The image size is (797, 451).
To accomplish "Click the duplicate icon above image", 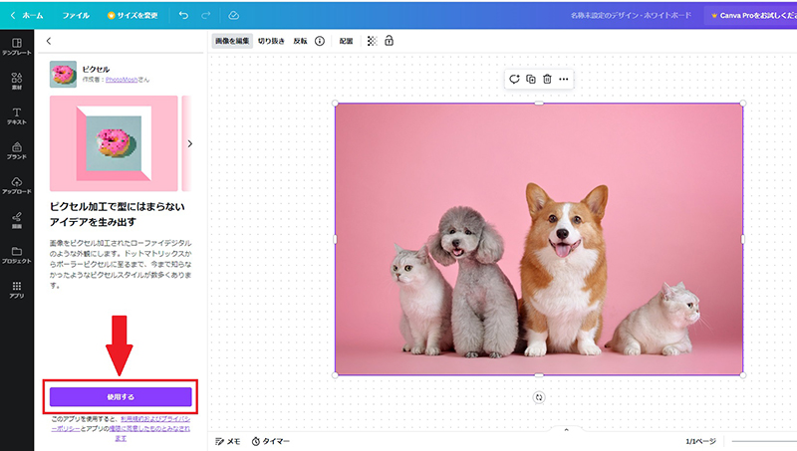I will tap(531, 80).
